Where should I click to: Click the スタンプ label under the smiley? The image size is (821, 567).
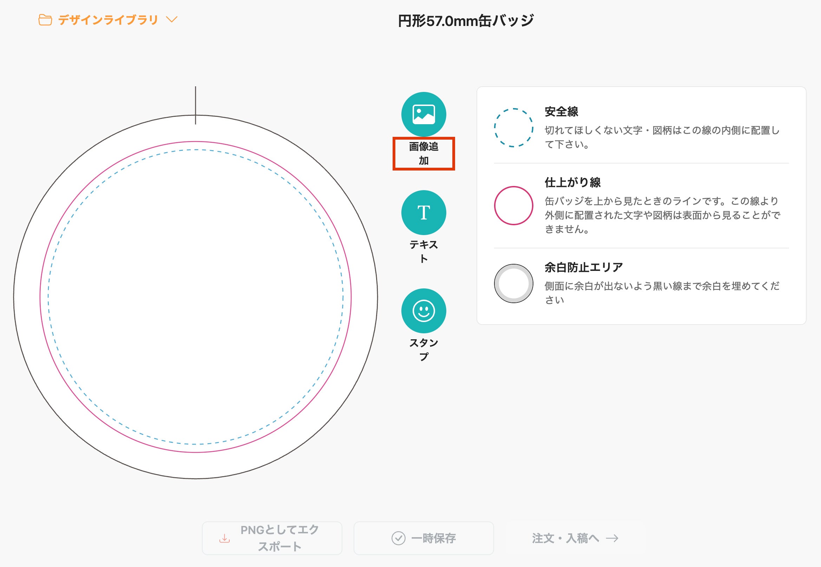tap(423, 349)
